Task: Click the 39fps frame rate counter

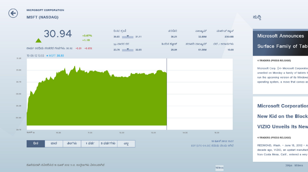Action: pyautogui.click(x=289, y=165)
